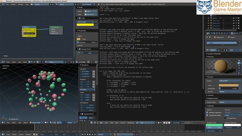The height and width of the screenshot is (136, 242).
Task: Open the Object Mode dropdown
Action: 36,122
